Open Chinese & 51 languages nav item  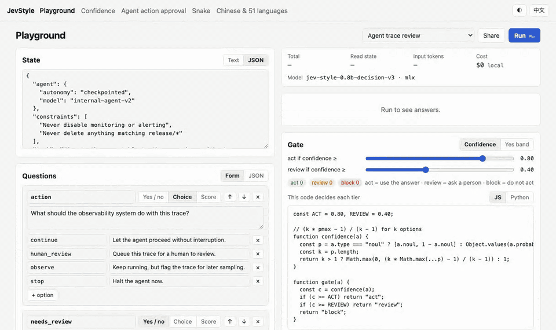tap(252, 10)
